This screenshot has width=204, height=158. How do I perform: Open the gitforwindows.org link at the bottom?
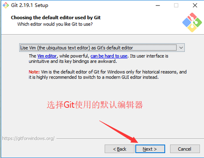tap(28, 138)
